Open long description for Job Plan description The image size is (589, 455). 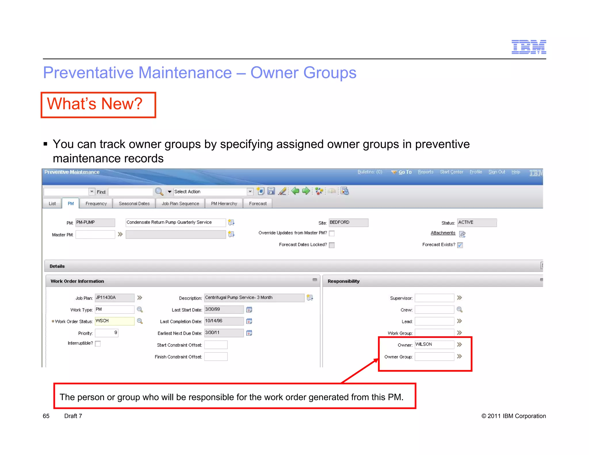(x=310, y=298)
